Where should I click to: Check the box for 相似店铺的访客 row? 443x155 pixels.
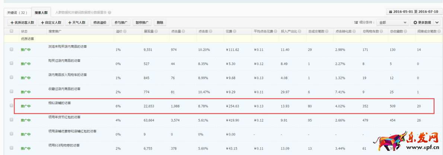point(12,106)
